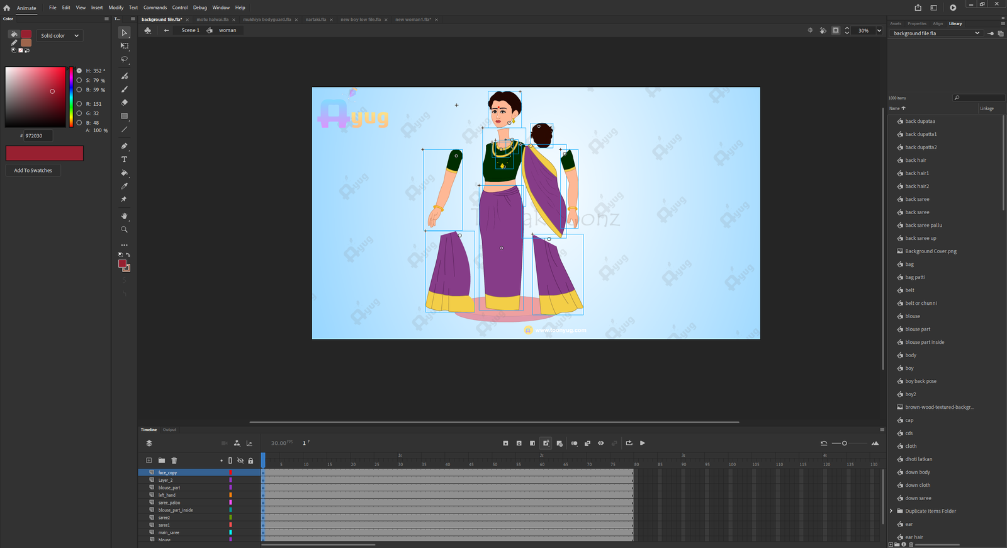This screenshot has width=1007, height=548.
Task: Click the Add To Swatches button
Action: pyautogui.click(x=33, y=170)
